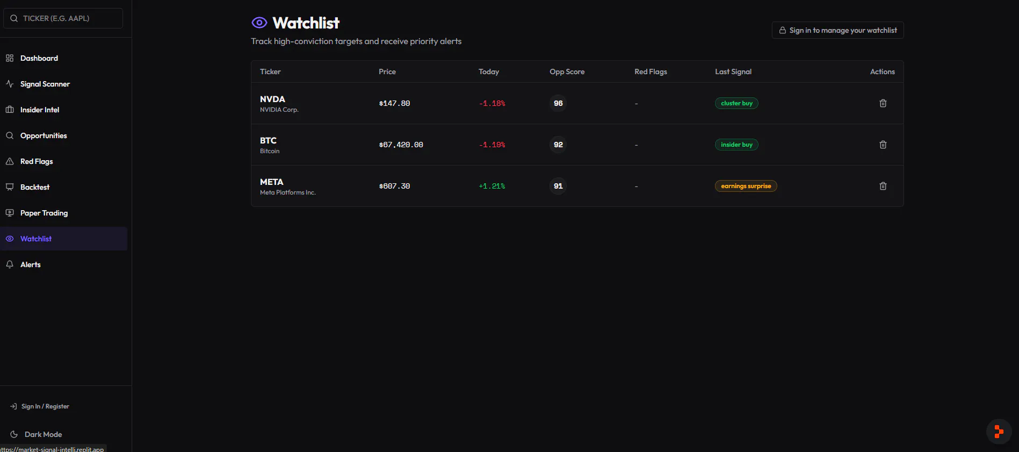
Task: Click the Last Signal column header
Action: [x=733, y=71]
